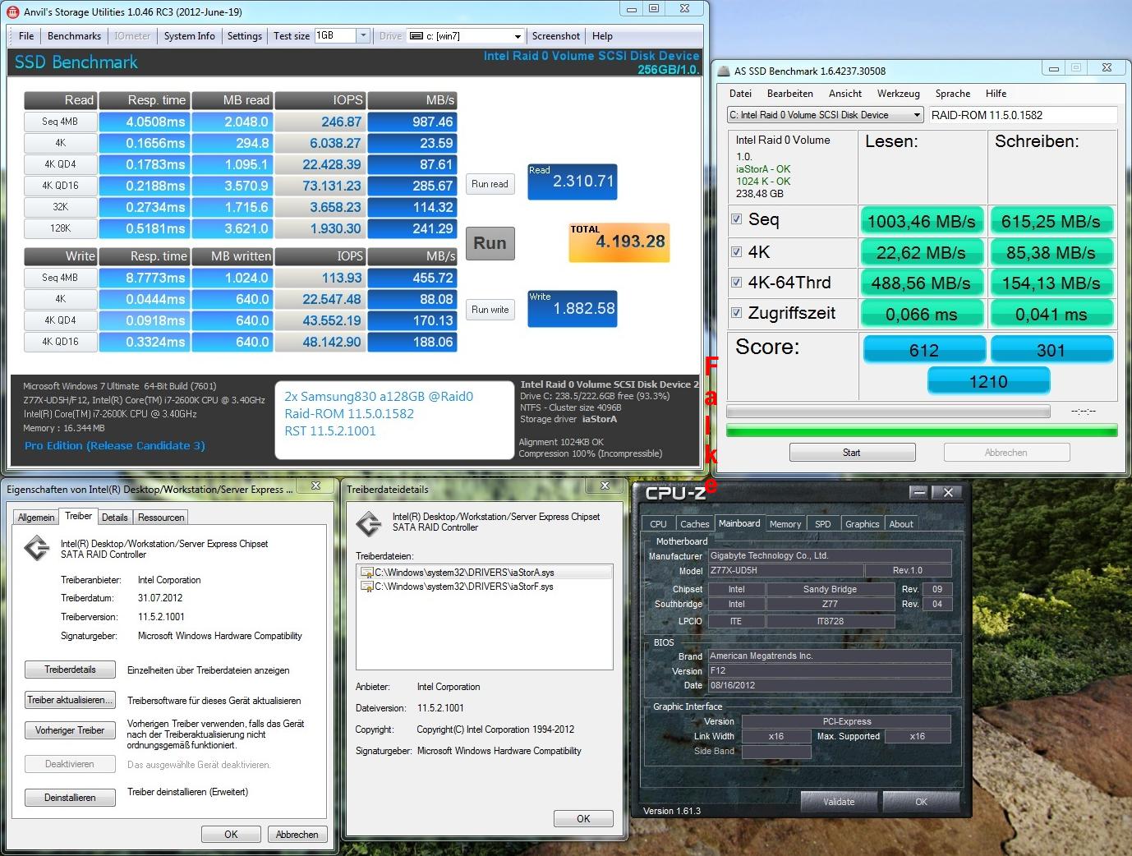Switch to the Caches tab in CPU-Z

[694, 524]
